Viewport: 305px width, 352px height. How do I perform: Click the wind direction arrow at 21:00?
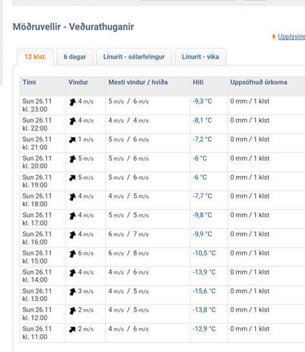72,140
